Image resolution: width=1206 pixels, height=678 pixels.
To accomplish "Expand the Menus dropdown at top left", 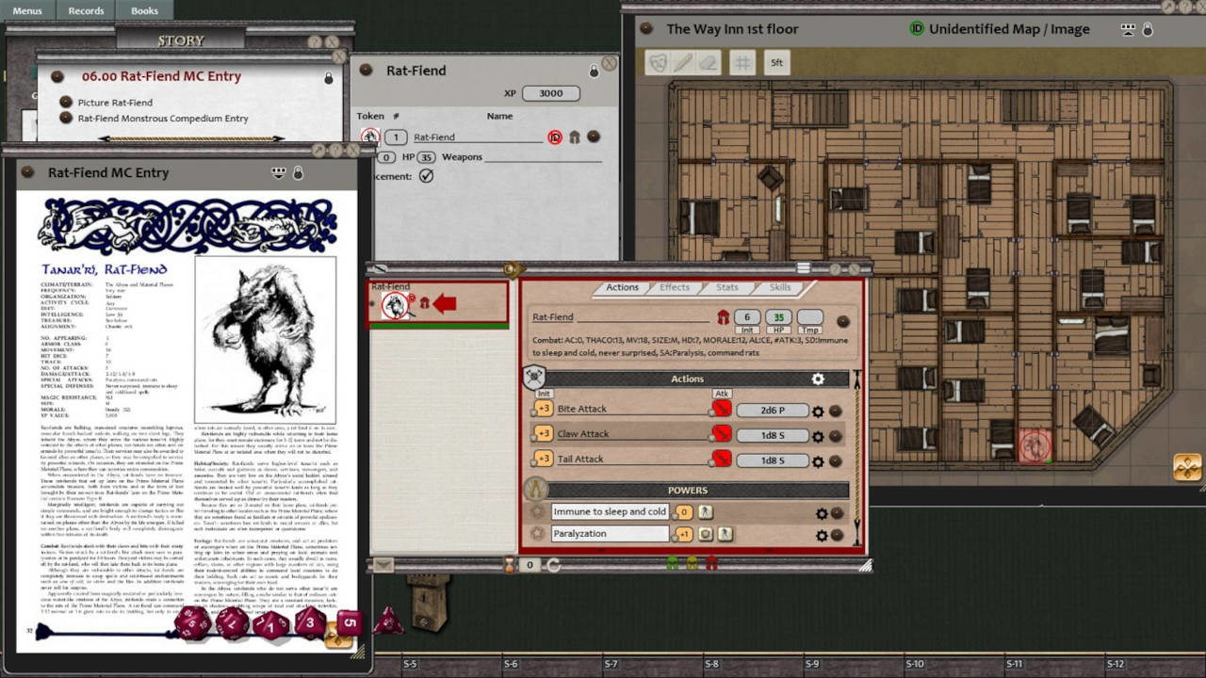I will pyautogui.click(x=27, y=10).
